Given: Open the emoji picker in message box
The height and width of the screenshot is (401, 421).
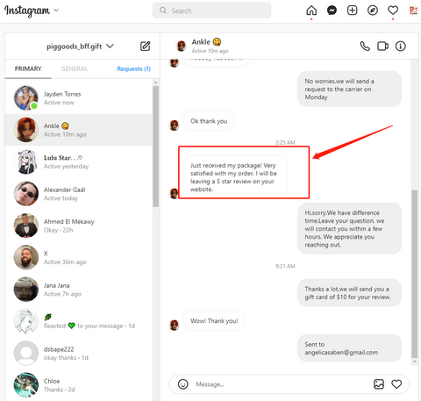Looking at the screenshot, I should tap(183, 384).
